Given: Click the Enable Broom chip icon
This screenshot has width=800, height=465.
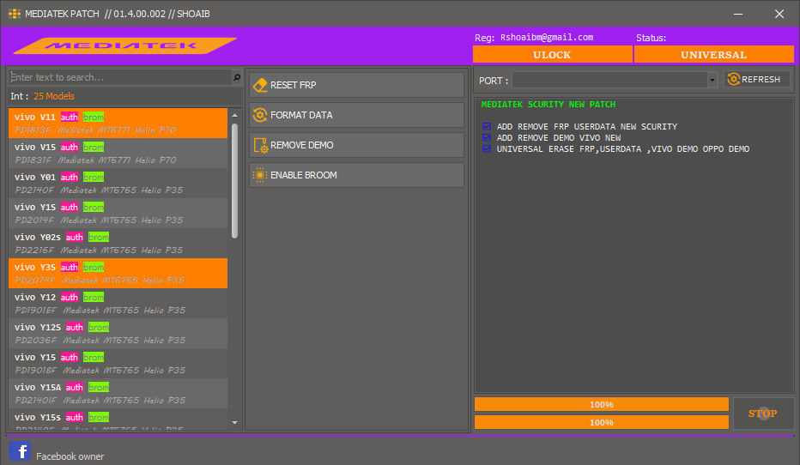Looking at the screenshot, I should (260, 175).
